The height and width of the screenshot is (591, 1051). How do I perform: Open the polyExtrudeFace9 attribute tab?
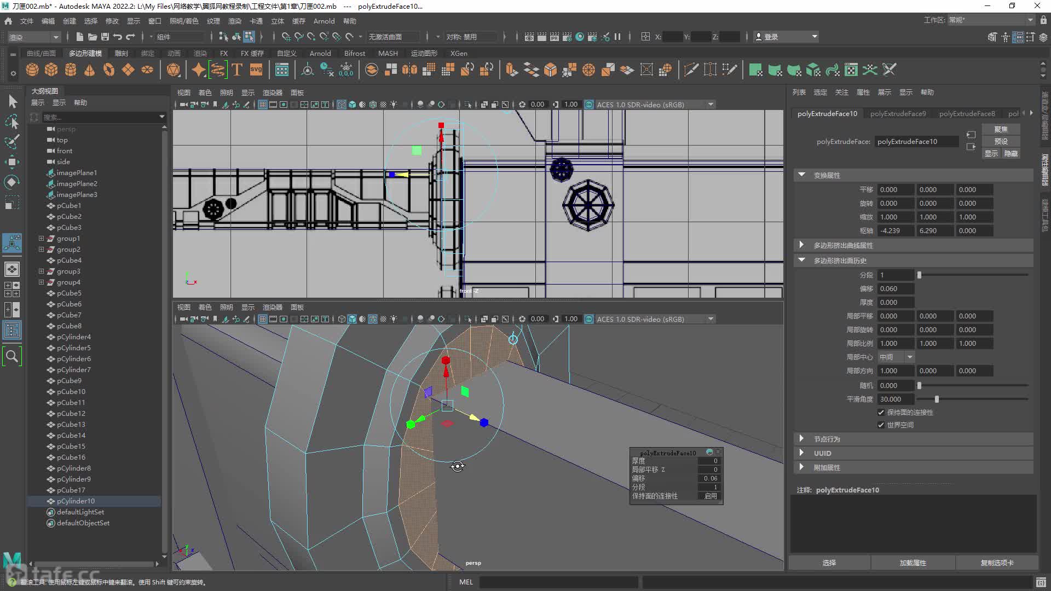(898, 113)
